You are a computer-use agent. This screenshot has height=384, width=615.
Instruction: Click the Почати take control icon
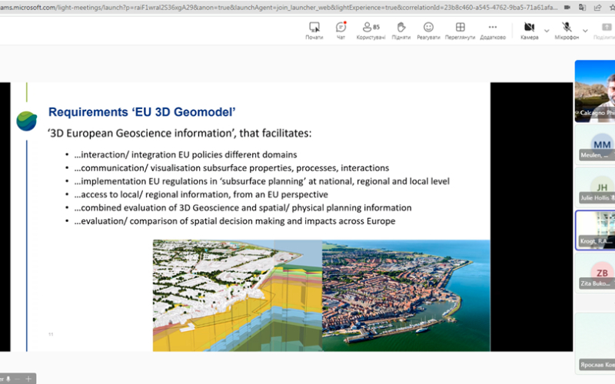pos(314,31)
